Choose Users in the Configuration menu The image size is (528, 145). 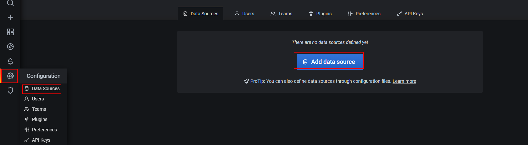(x=38, y=99)
